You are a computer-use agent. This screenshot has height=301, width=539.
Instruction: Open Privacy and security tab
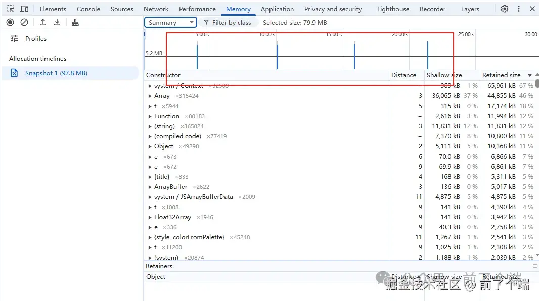pyautogui.click(x=333, y=9)
